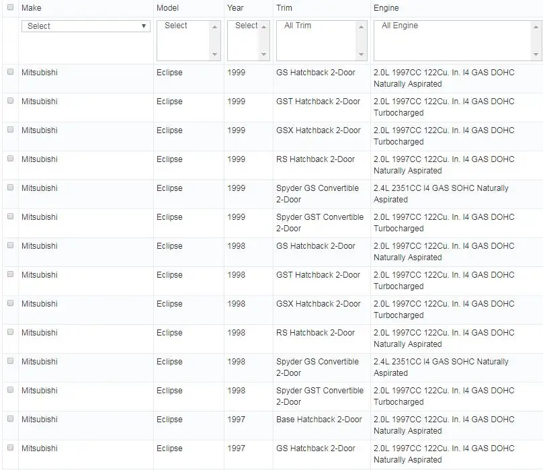Click Naturally Aspirated engine cell for 1998 RS
The image size is (543, 470).
pos(444,338)
